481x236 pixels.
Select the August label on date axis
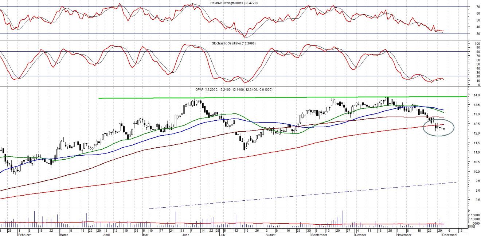[x=270, y=235]
